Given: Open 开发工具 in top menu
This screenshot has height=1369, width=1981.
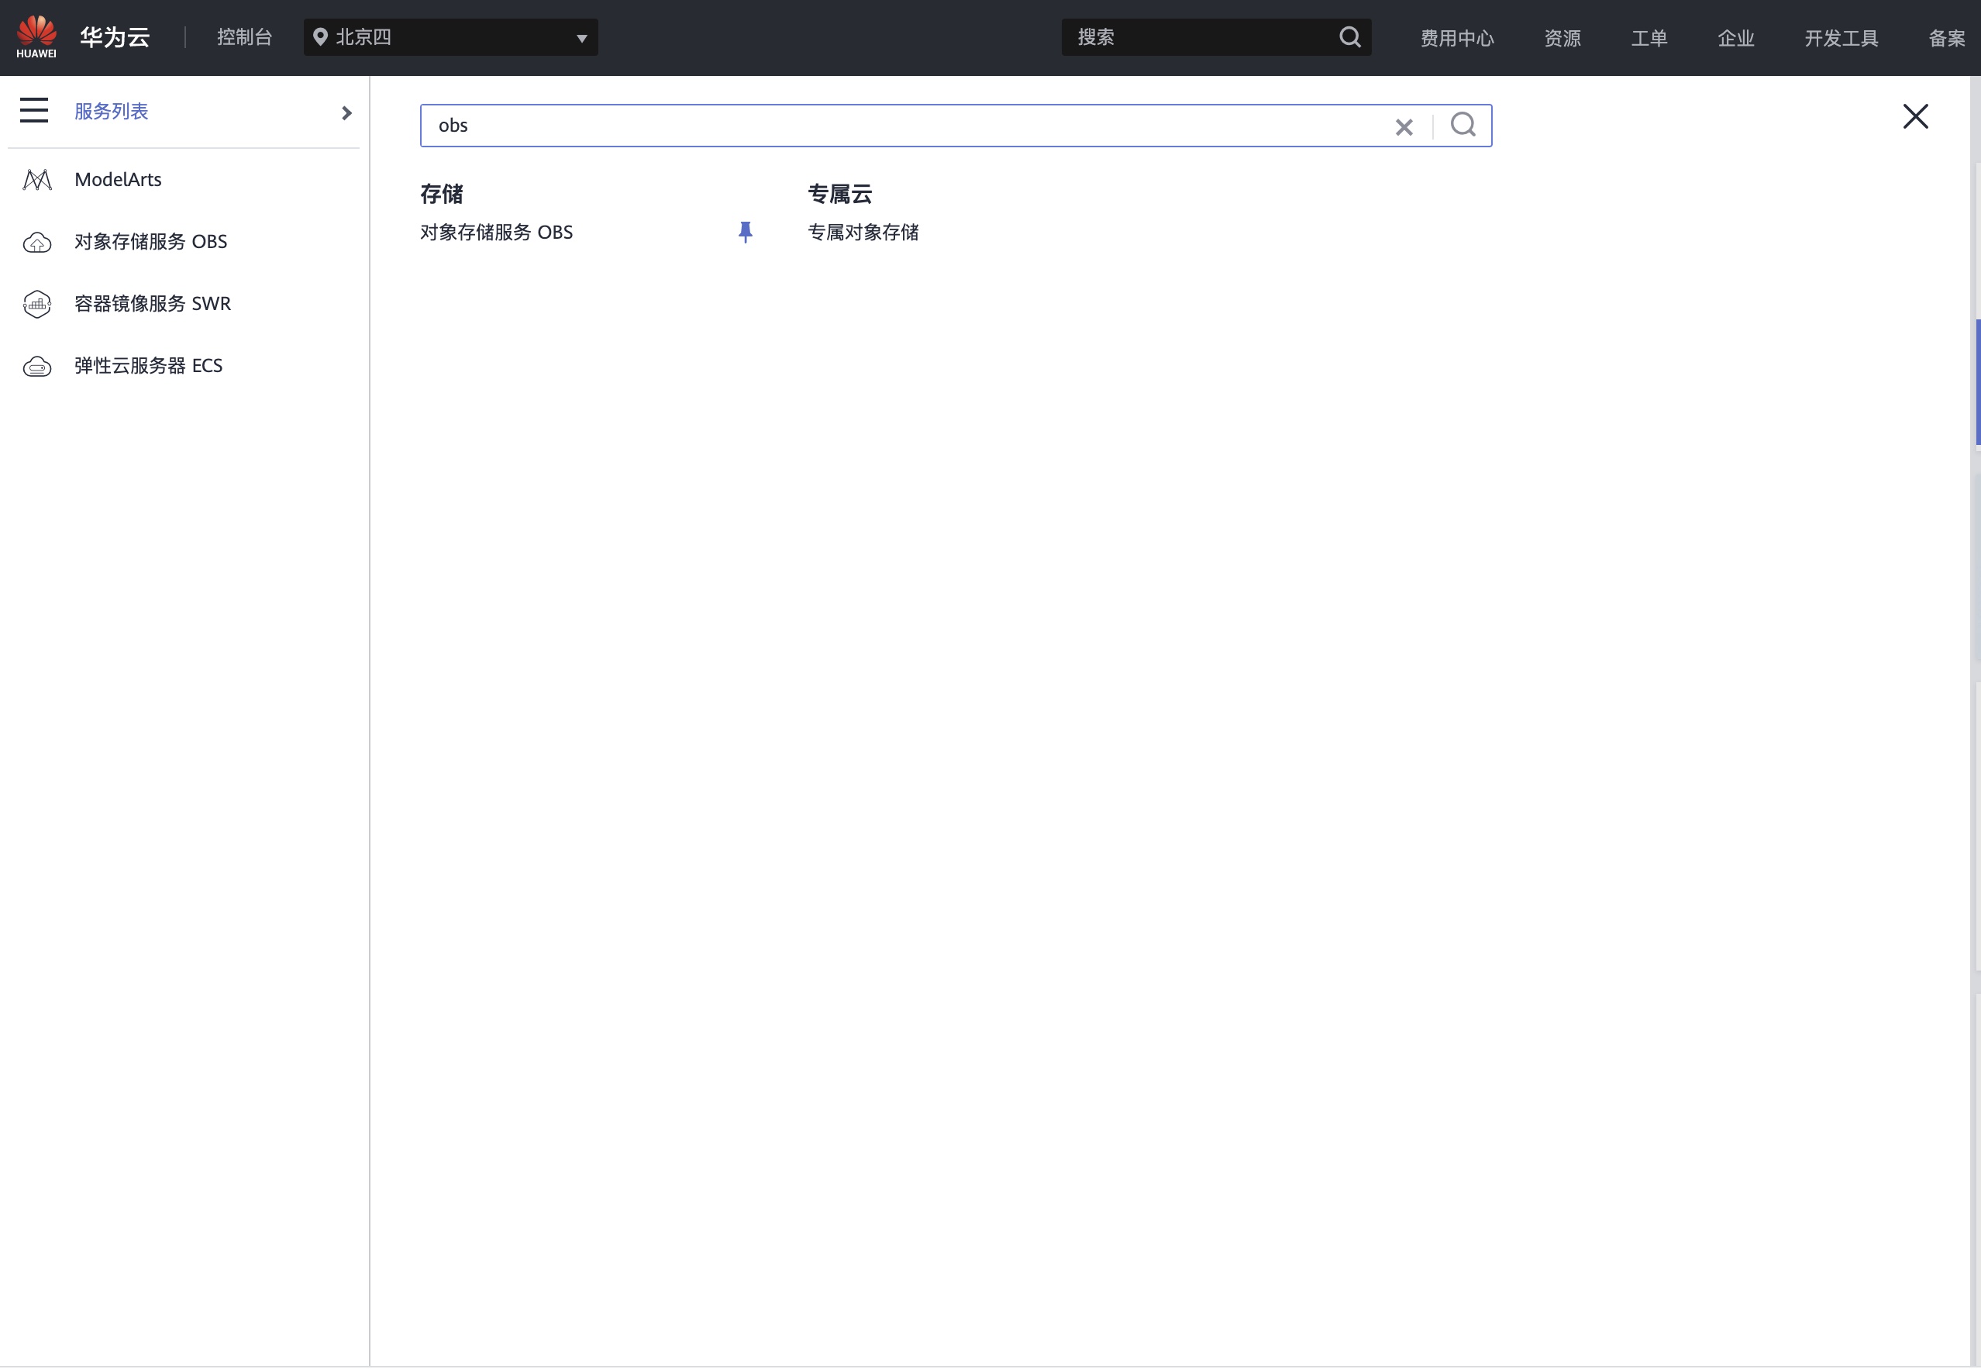Looking at the screenshot, I should pos(1841,38).
